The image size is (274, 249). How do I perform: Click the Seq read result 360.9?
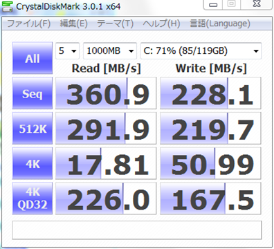(106, 93)
